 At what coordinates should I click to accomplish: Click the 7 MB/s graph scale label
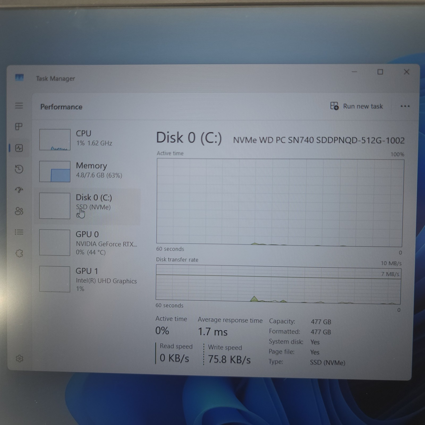pos(390,274)
